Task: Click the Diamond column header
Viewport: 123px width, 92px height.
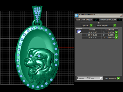Action: click(x=109, y=30)
